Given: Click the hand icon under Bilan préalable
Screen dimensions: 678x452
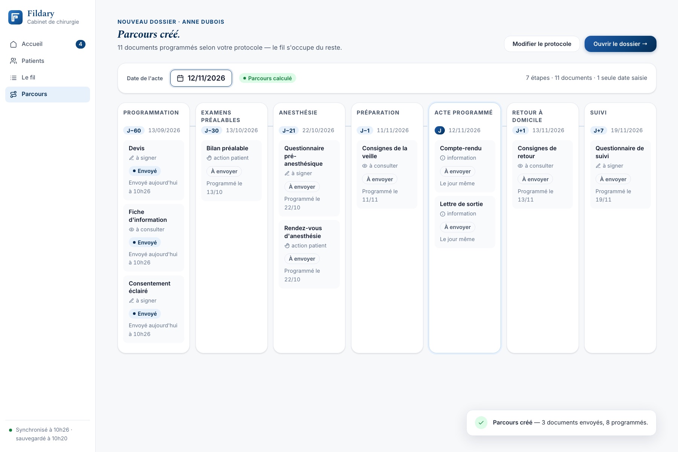Looking at the screenshot, I should pyautogui.click(x=209, y=158).
